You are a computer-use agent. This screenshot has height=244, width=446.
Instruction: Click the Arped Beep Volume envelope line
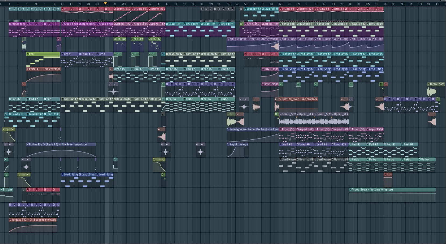392,193
